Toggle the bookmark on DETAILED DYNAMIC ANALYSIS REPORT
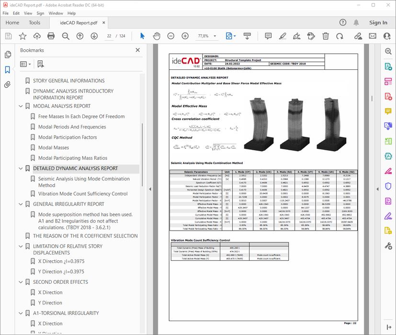Viewport: 396px width, 335px height. click(27, 168)
